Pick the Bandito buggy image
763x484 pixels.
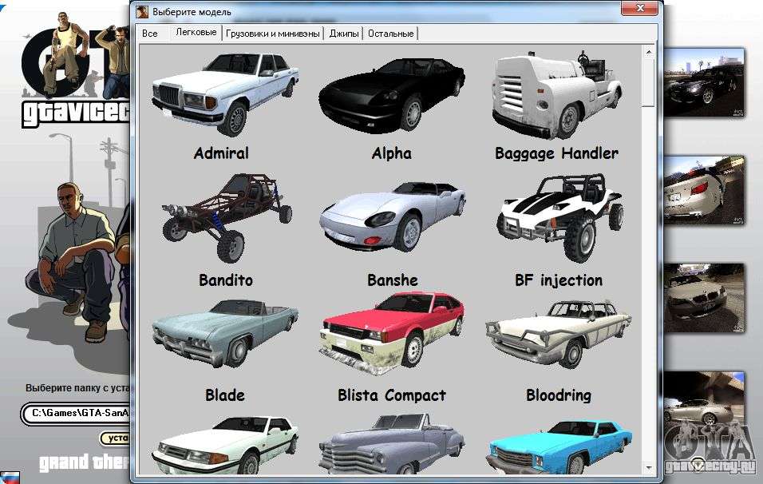(x=227, y=217)
